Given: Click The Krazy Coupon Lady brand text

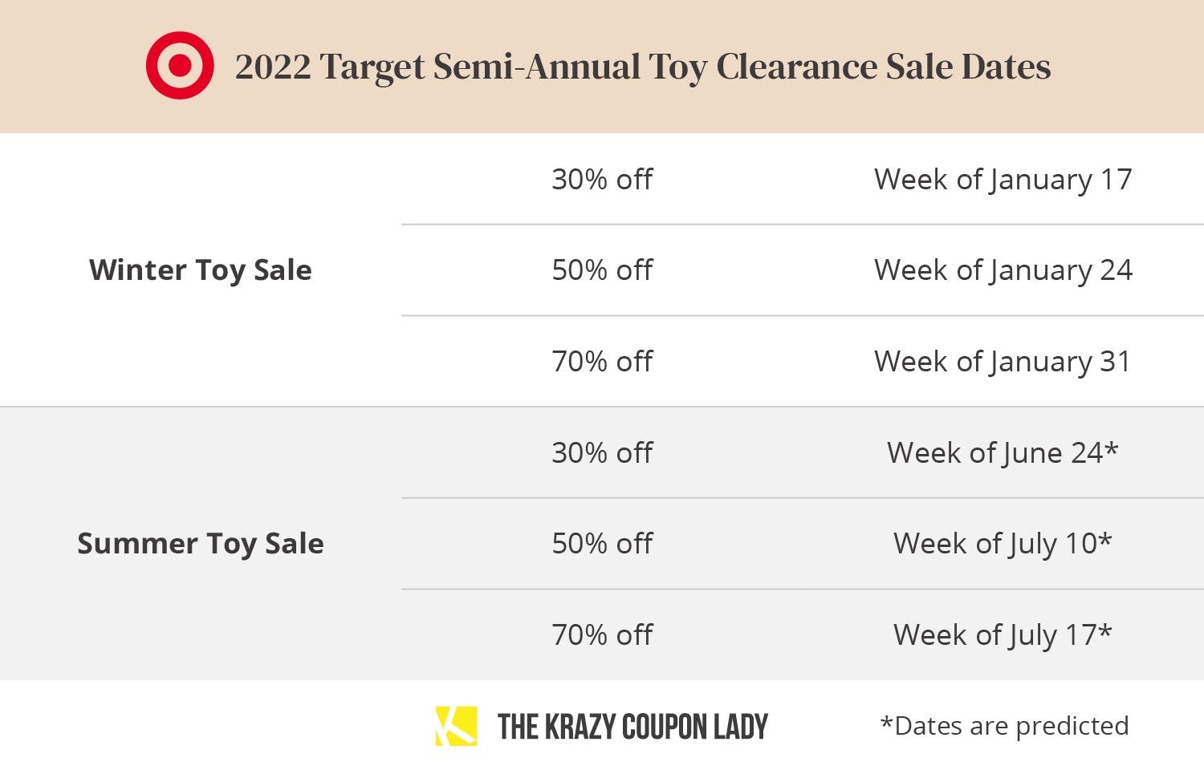Looking at the screenshot, I should [x=633, y=727].
